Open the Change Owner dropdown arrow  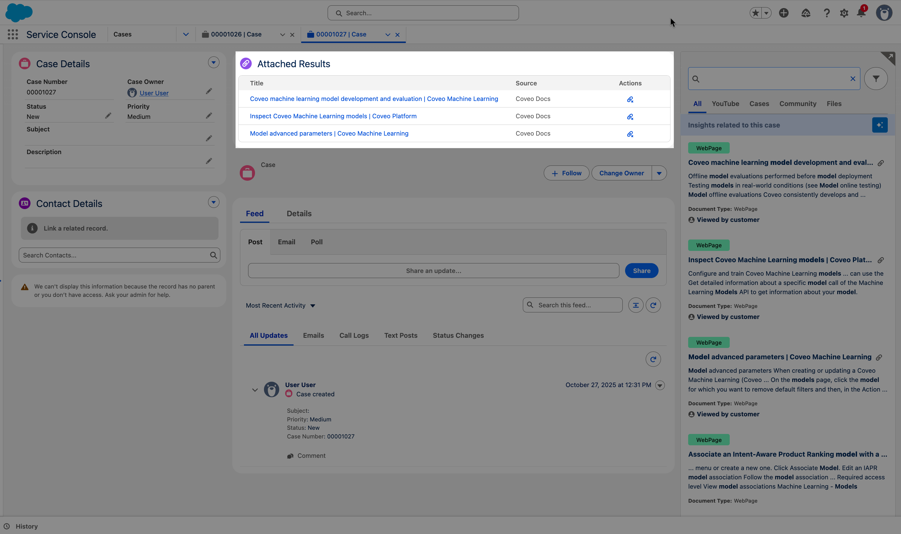[x=659, y=173]
